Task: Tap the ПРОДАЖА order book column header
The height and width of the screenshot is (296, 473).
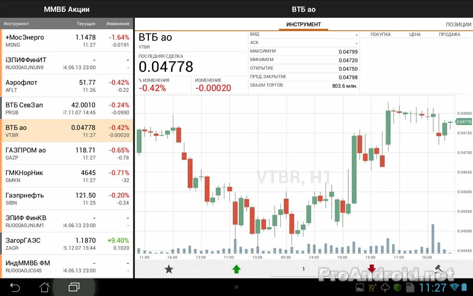Action: (x=449, y=34)
